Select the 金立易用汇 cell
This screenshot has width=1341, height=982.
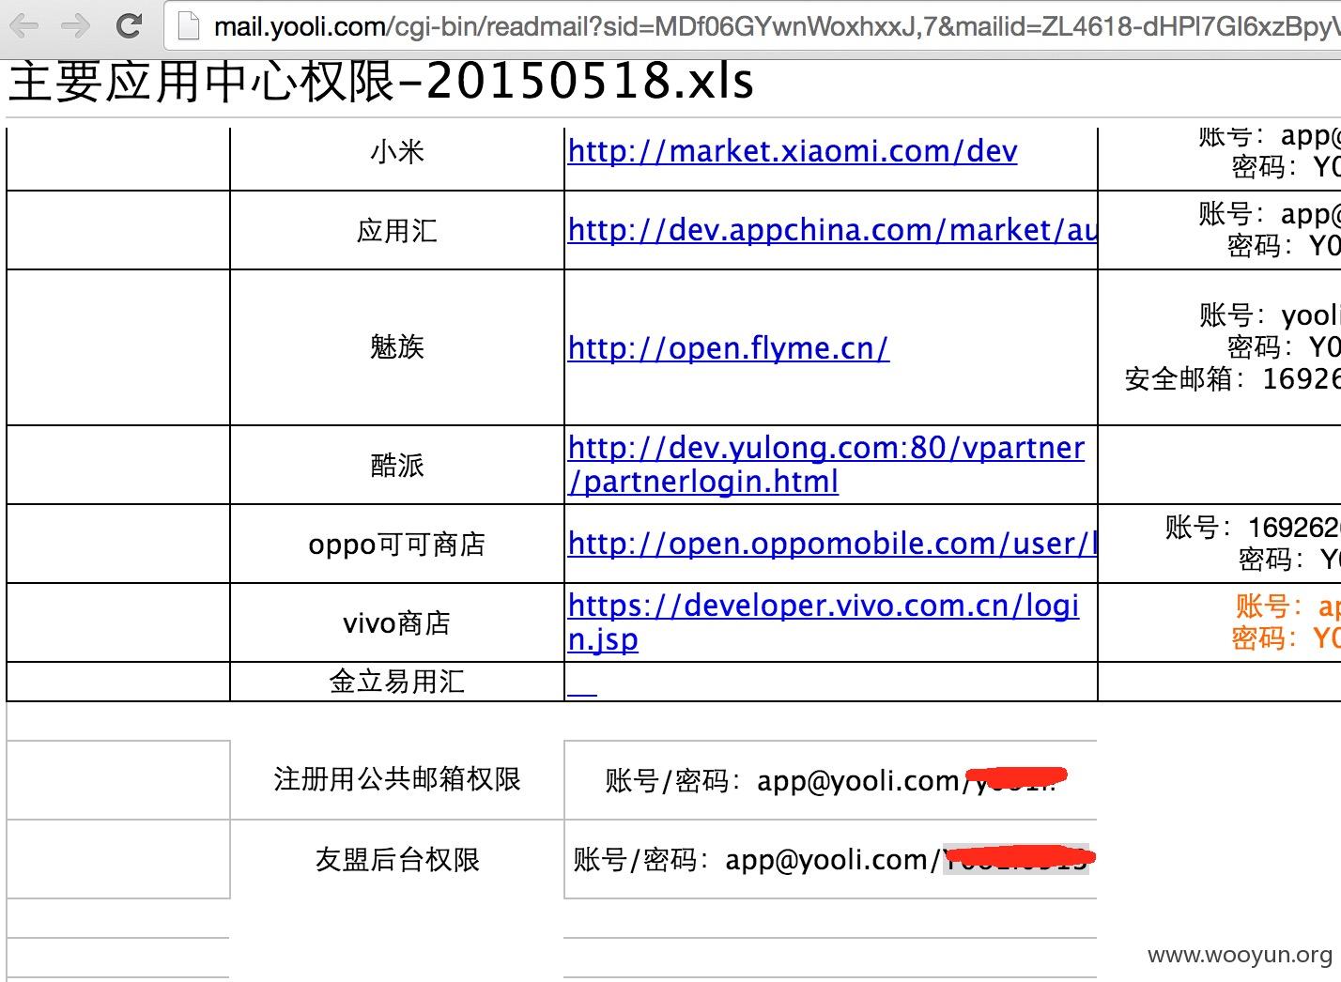click(397, 682)
